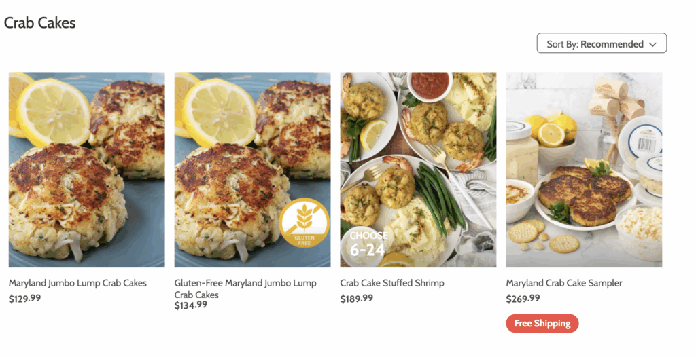Open Gluten-Free Maryland Jumbo Lump Crab Cakes photo
The height and width of the screenshot is (357, 696).
[252, 170]
